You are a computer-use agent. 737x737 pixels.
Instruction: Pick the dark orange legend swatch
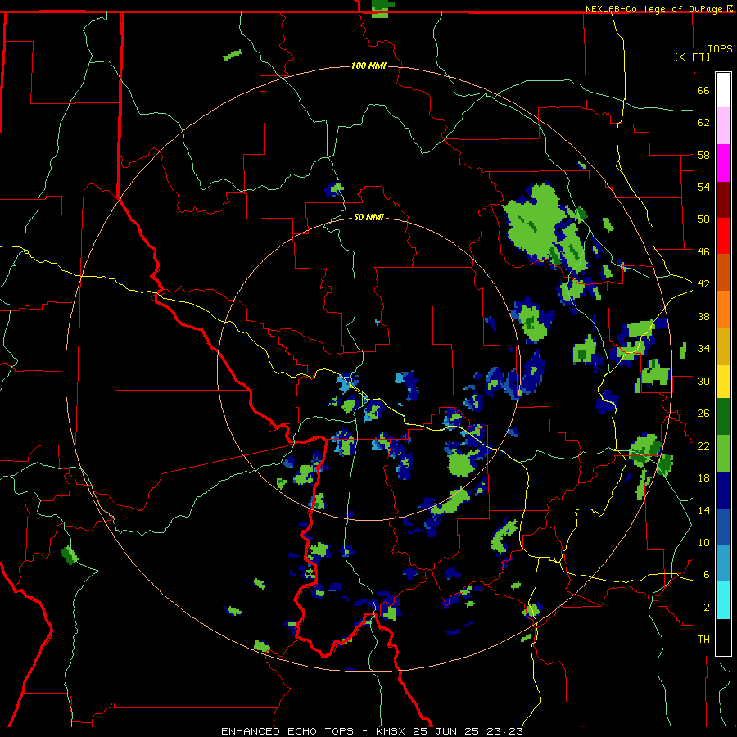pos(723,273)
